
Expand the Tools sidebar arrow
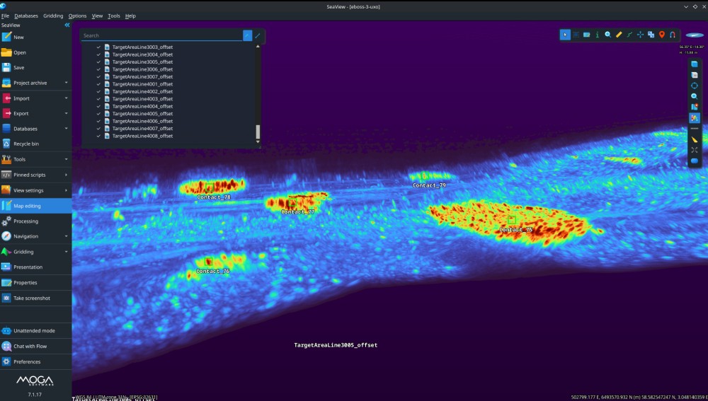tap(67, 159)
